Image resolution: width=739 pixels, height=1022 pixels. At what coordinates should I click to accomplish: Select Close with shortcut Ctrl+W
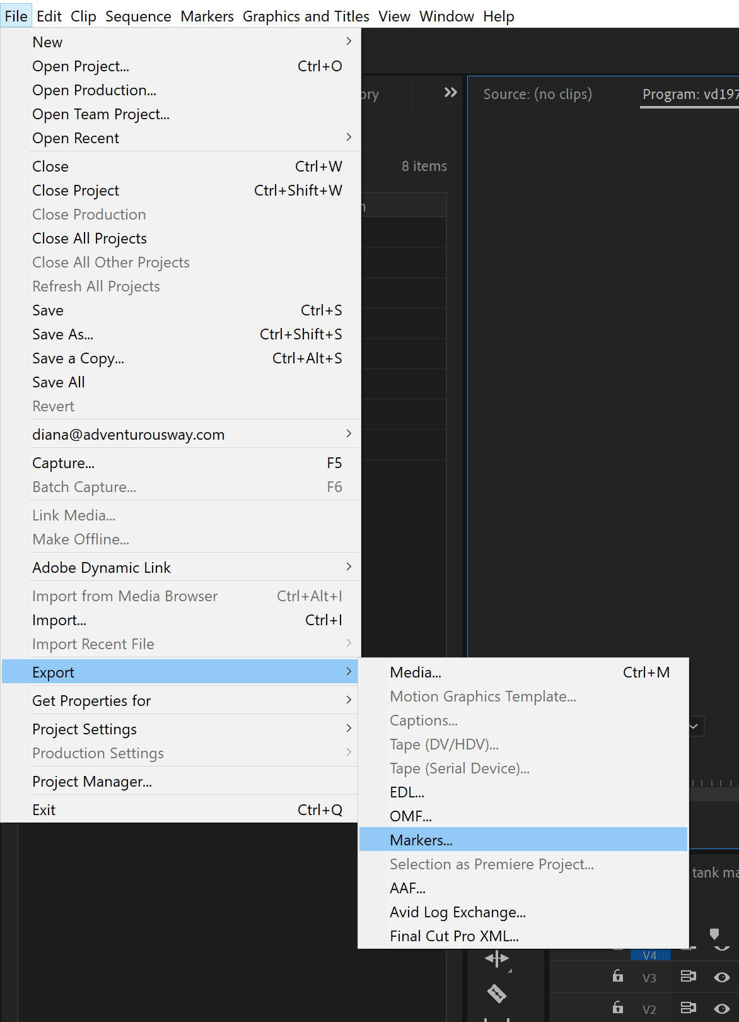point(180,167)
